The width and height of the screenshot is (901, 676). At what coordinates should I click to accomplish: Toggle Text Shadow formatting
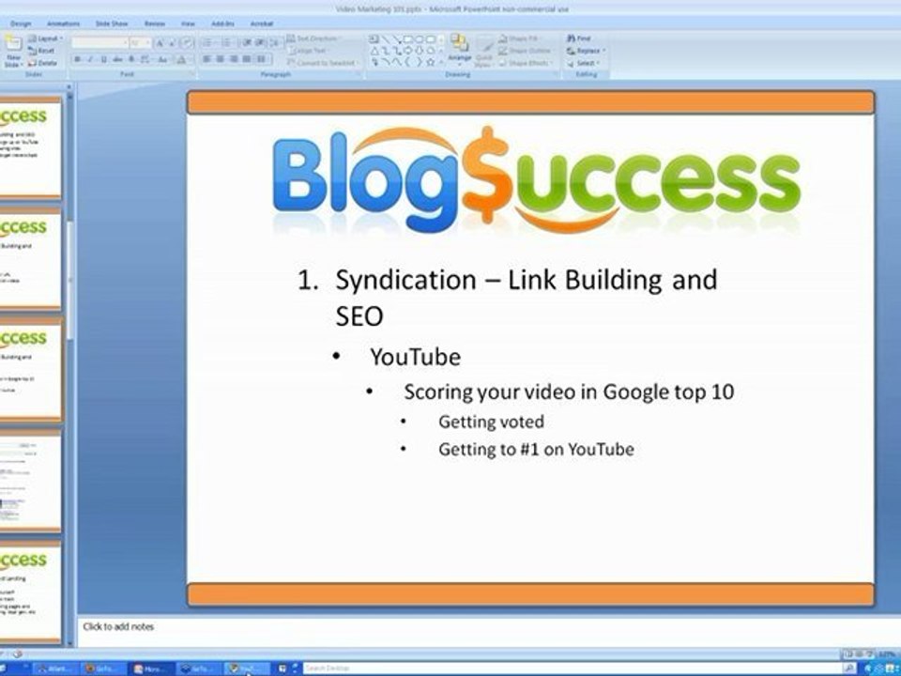coord(131,59)
